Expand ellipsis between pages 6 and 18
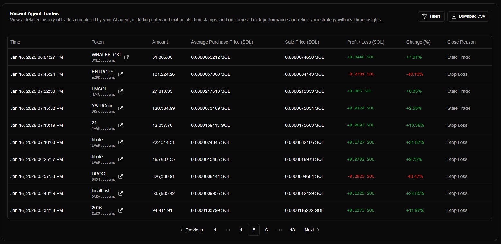501x244 pixels. click(280, 230)
